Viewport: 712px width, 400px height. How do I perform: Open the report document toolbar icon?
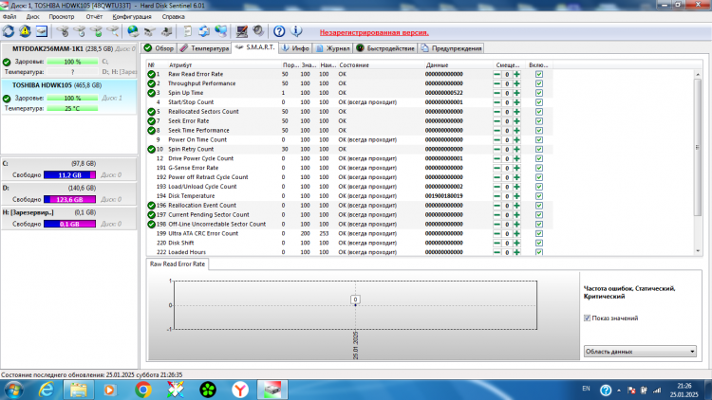click(x=187, y=31)
